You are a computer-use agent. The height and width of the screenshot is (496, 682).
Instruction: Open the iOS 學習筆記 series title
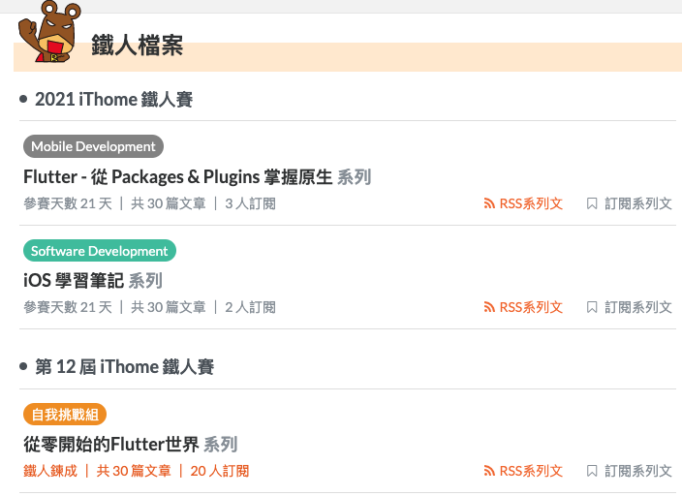click(74, 281)
